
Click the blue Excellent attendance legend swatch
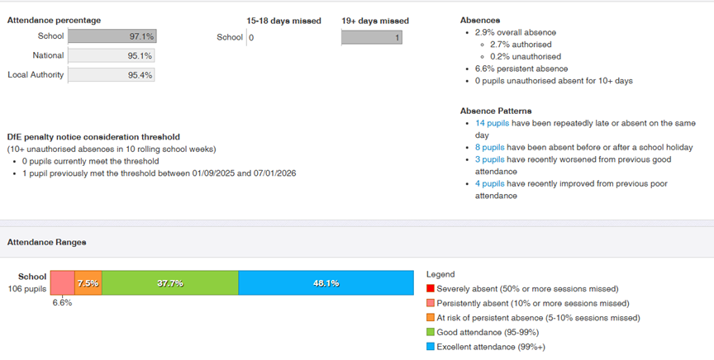coord(431,347)
